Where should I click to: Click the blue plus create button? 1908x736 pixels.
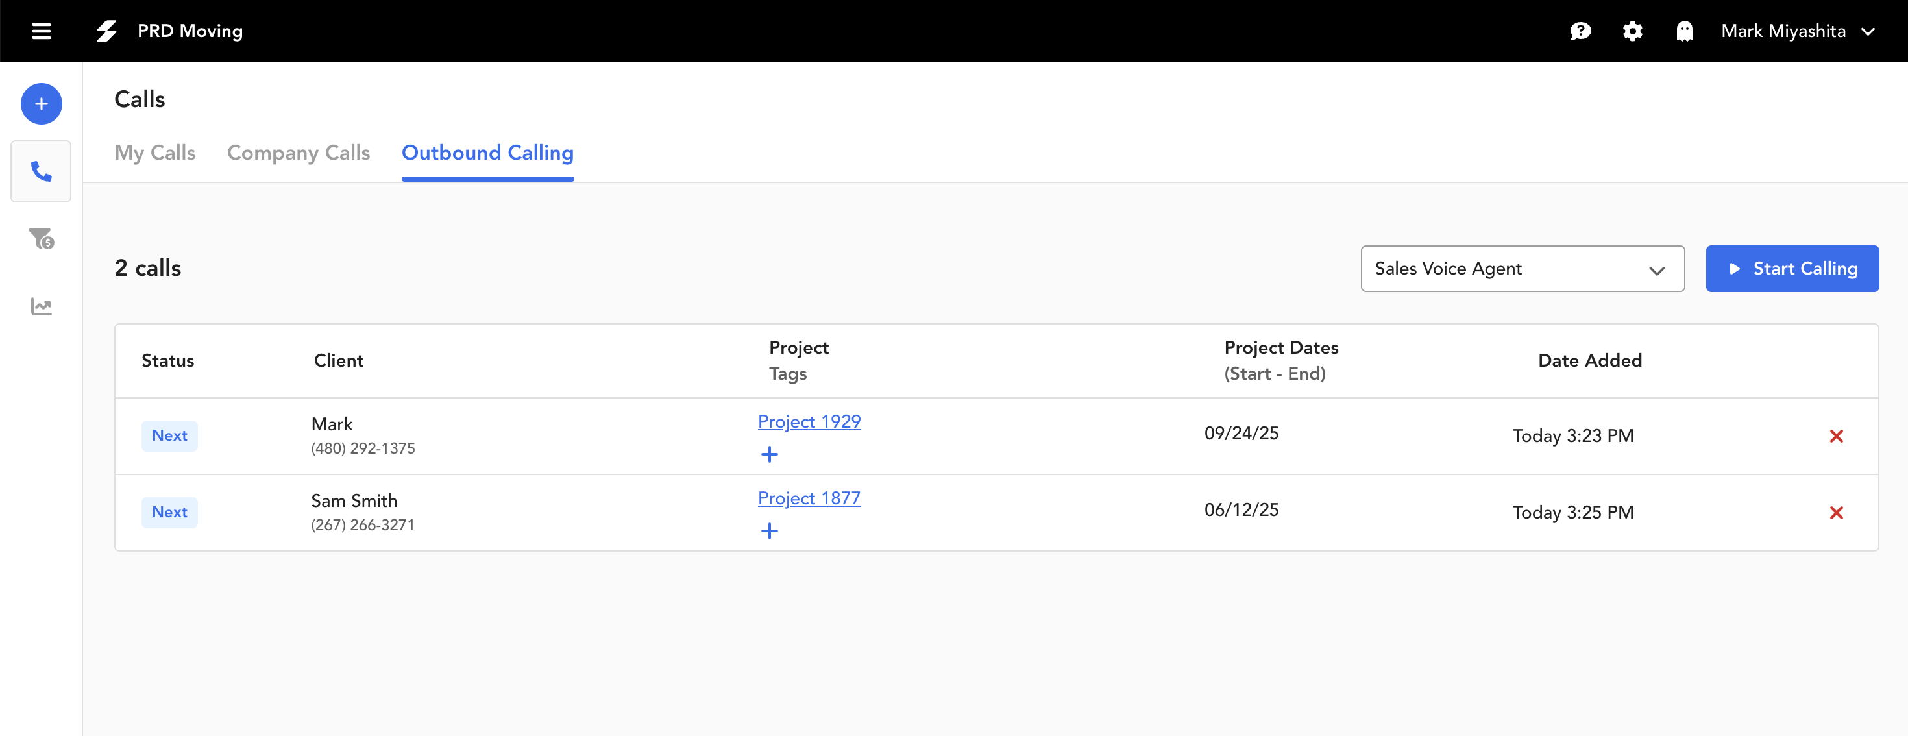pyautogui.click(x=42, y=104)
